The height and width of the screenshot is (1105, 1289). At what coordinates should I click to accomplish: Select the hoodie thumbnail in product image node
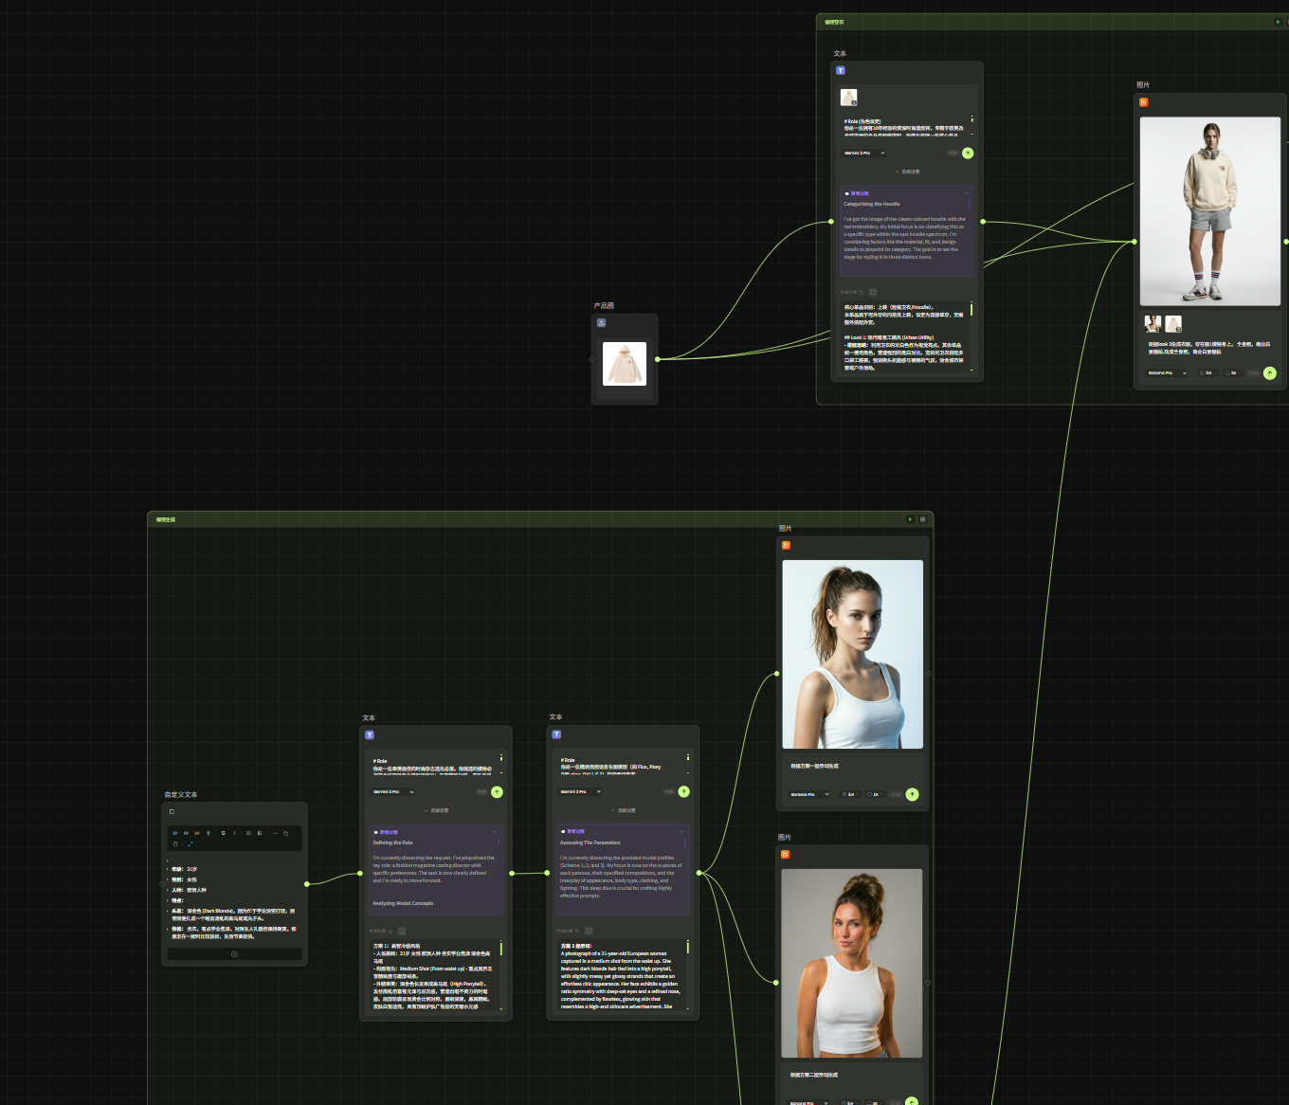[x=625, y=364]
